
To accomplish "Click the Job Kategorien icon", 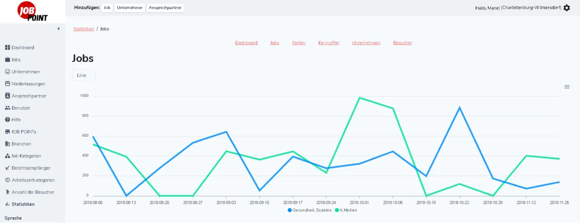I will tap(8, 156).
